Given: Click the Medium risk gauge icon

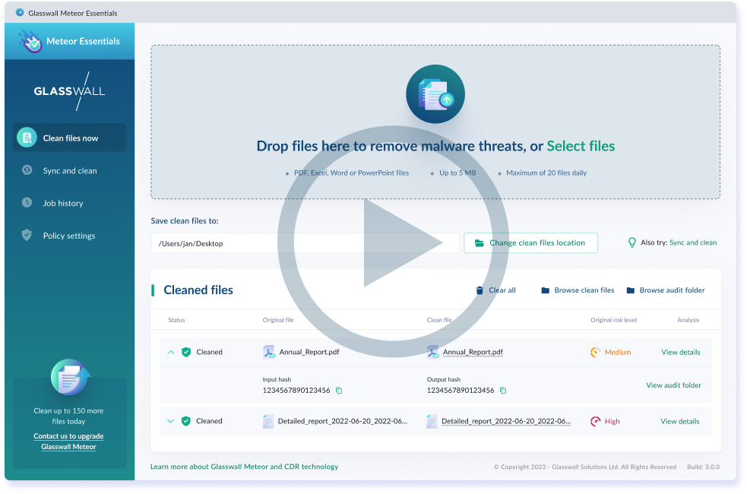Looking at the screenshot, I should (595, 353).
